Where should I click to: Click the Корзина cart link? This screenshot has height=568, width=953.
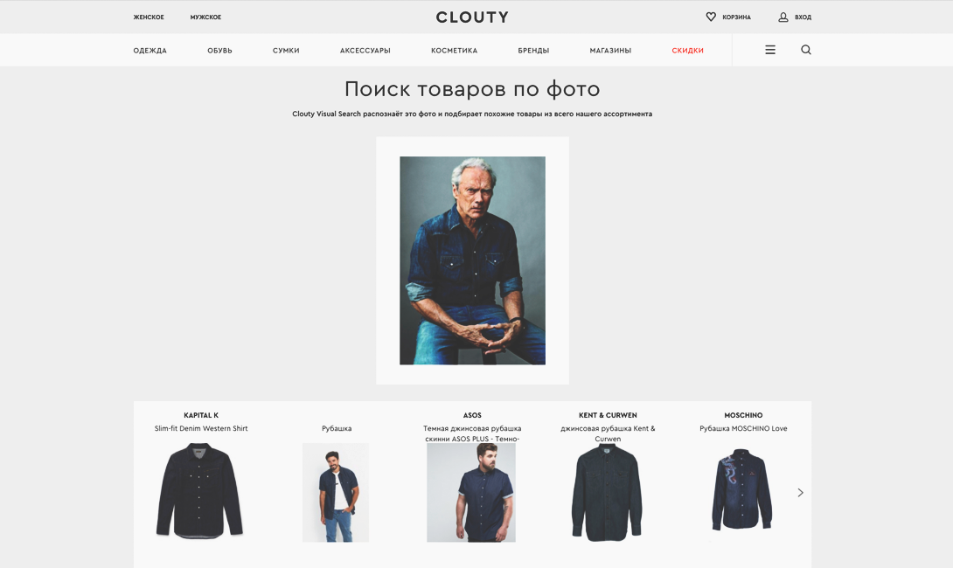(x=737, y=17)
